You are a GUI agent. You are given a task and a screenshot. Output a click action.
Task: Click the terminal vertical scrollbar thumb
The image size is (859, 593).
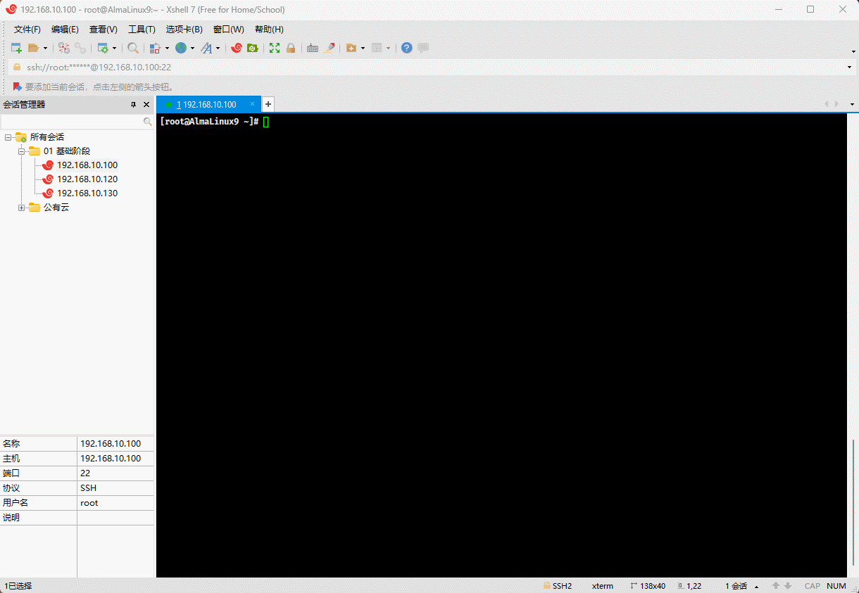coord(853,506)
